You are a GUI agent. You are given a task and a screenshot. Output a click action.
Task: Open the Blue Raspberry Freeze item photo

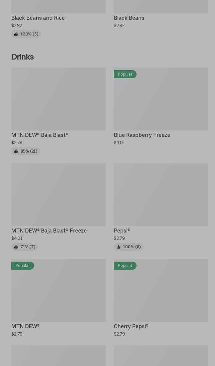(x=161, y=99)
